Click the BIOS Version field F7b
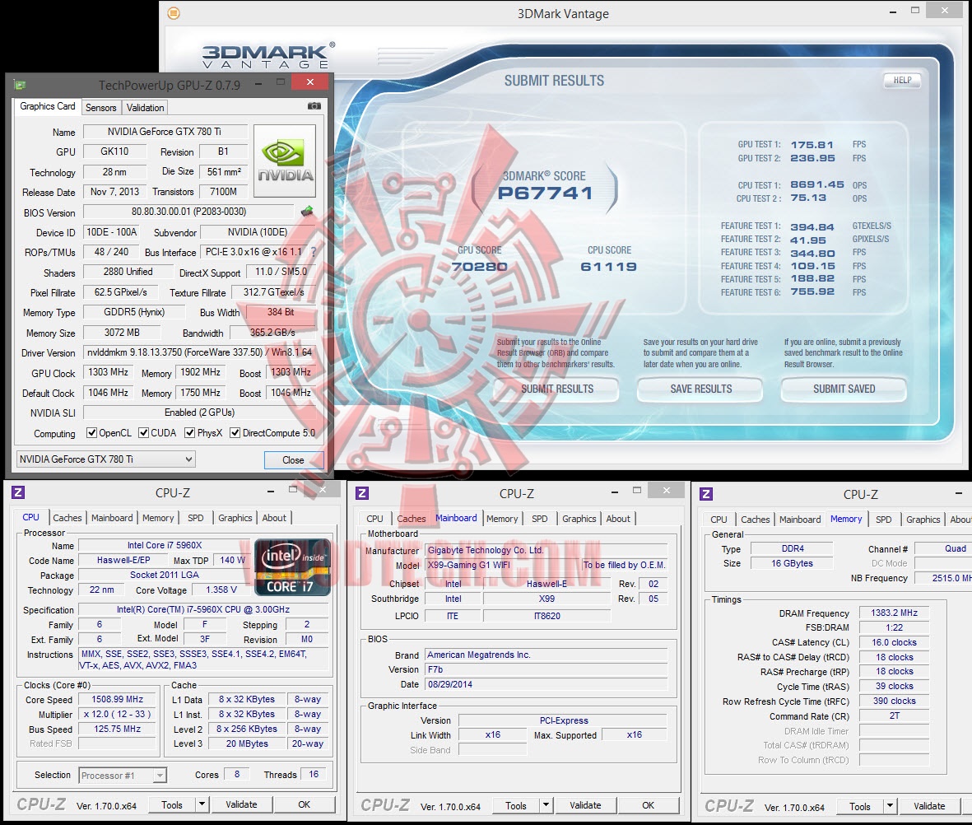Screen dimensions: 972x825 [x=546, y=669]
